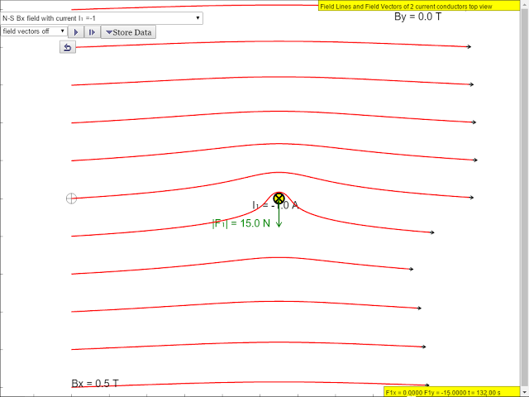Open the Store Data dropdown

pos(129,32)
